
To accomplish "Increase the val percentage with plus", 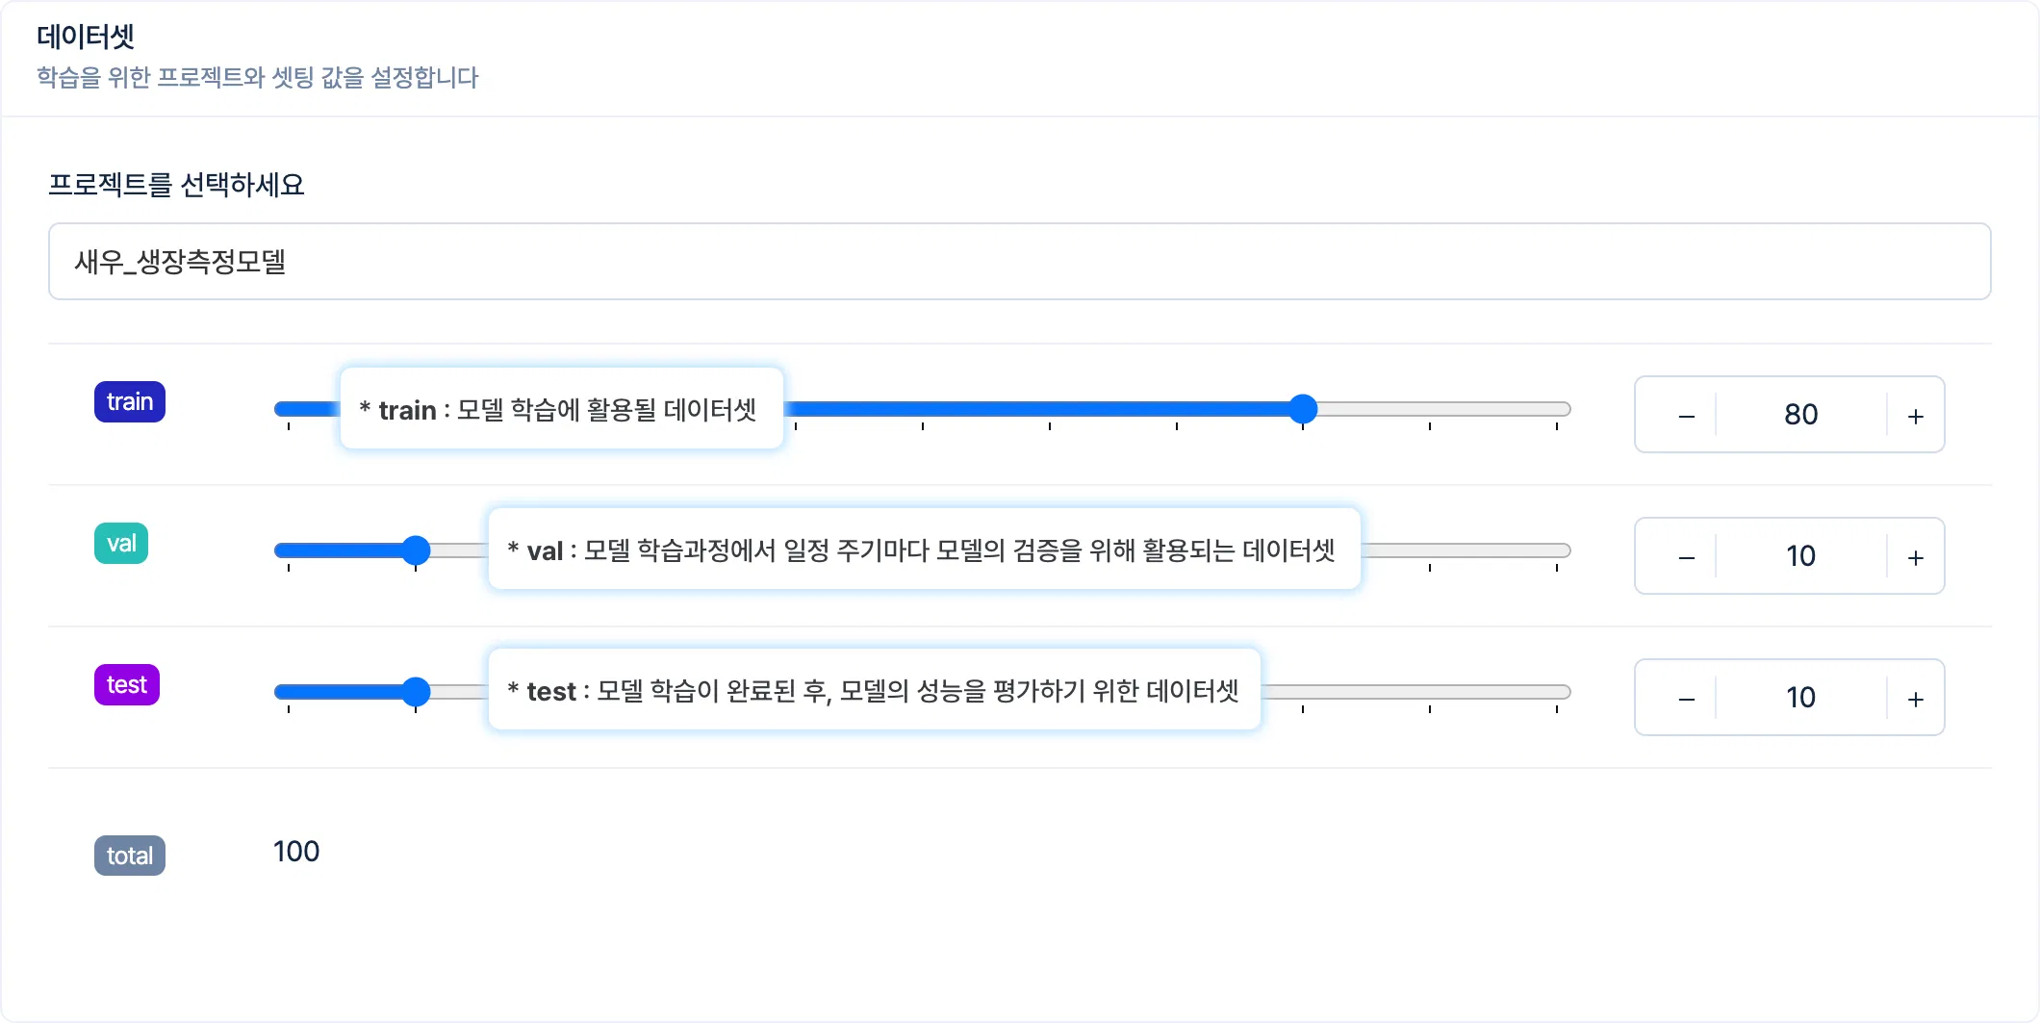I will click(x=1915, y=557).
